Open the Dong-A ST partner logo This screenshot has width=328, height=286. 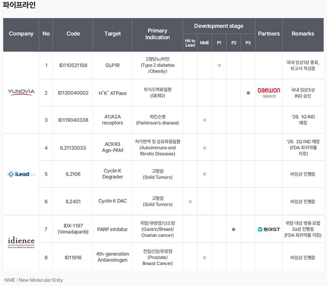click(269, 229)
